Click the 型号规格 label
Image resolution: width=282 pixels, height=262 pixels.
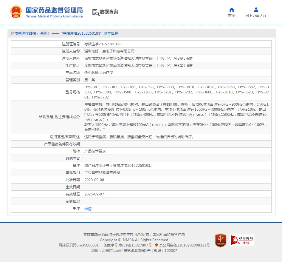(x=73, y=92)
